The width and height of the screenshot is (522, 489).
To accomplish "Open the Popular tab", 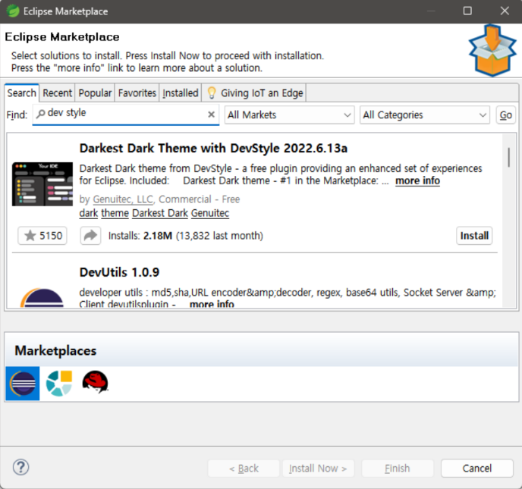I will [95, 92].
